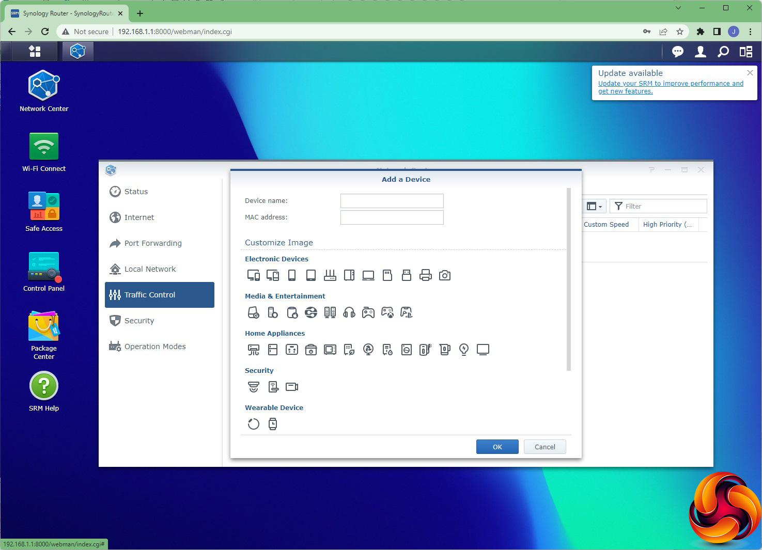Launch Package Center from the desktop
The height and width of the screenshot is (550, 762).
click(44, 336)
